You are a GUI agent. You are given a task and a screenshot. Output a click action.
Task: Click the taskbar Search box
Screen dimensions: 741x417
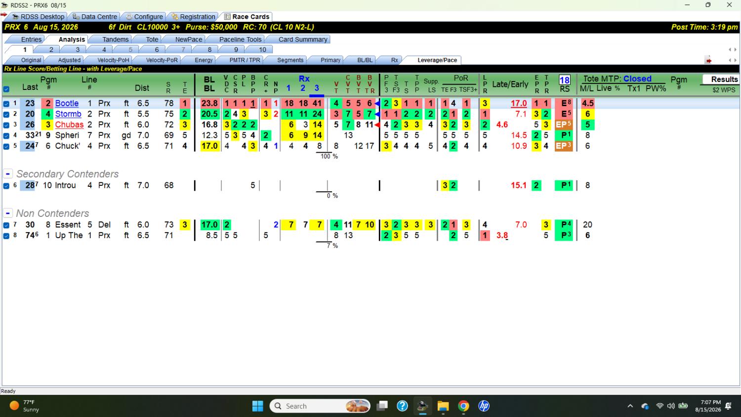click(x=320, y=406)
